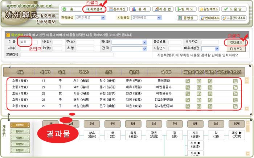254x158 pixels.
Task: Click the 계보보기 icon in the first result row
Action: (235, 81)
